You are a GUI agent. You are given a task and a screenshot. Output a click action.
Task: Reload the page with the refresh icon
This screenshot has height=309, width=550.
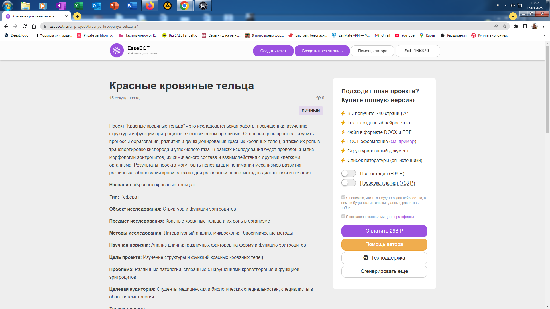[x=25, y=26]
